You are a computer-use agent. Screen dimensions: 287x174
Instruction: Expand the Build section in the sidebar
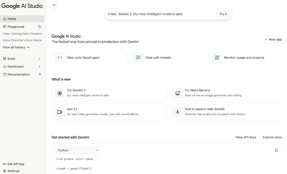click(x=40, y=58)
